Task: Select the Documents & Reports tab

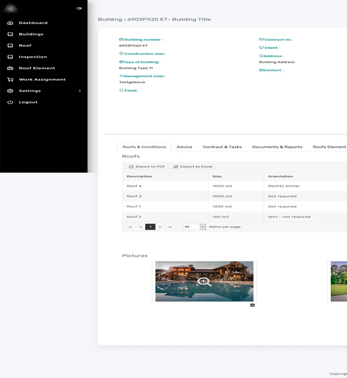Action: tap(277, 147)
